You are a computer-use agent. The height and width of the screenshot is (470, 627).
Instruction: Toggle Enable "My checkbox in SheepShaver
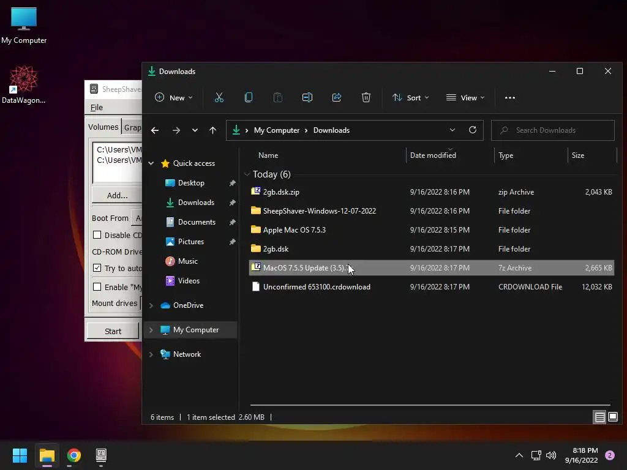[97, 286]
